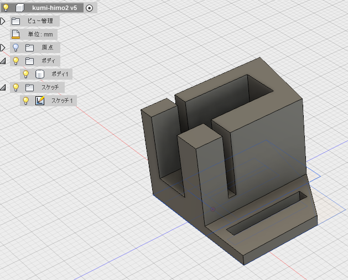The width and height of the screenshot is (348, 280).
Task: Select the ボディ folder label
Action: 48,61
